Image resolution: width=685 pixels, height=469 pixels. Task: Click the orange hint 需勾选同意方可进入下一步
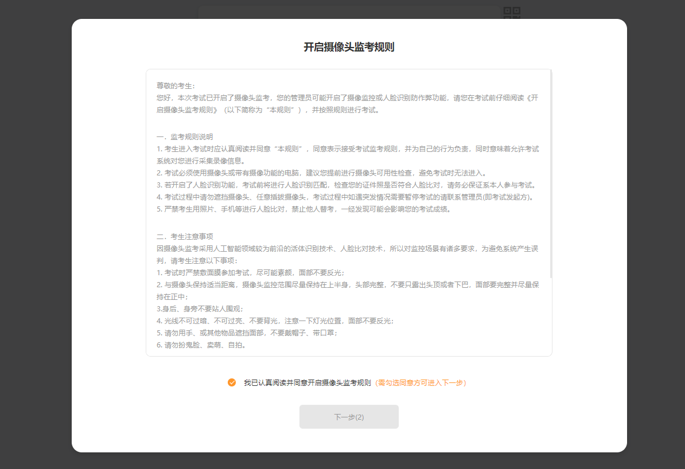(x=421, y=382)
